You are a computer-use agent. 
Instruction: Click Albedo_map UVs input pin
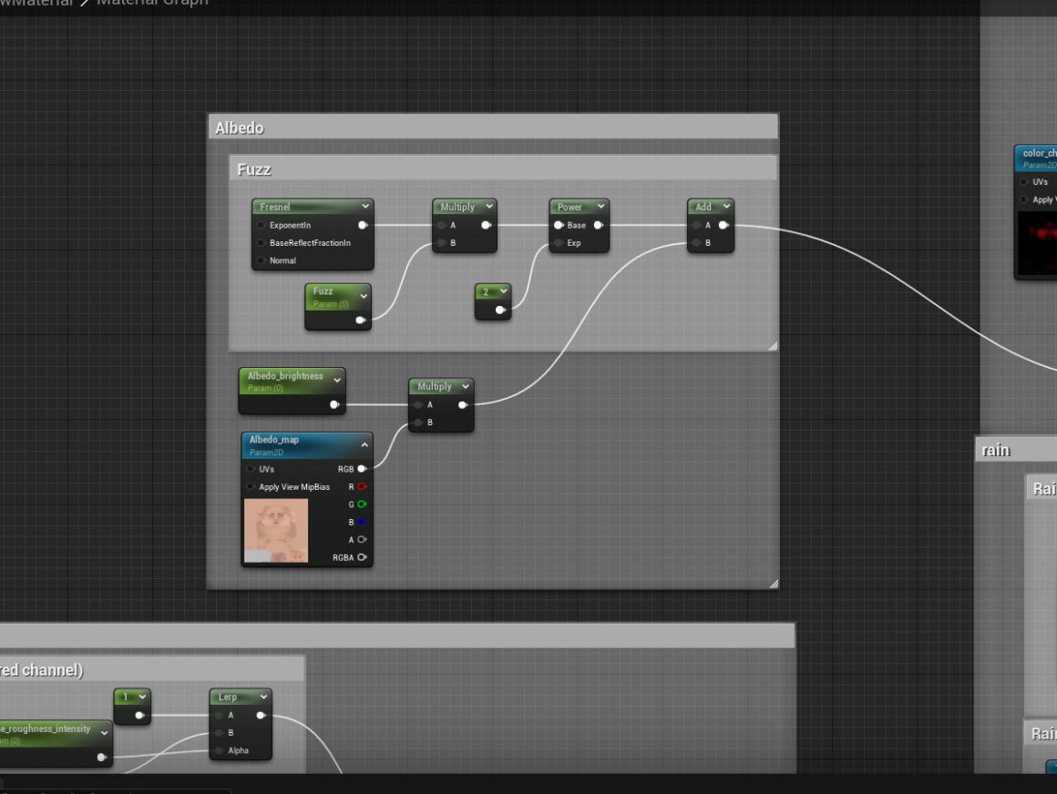click(x=251, y=469)
